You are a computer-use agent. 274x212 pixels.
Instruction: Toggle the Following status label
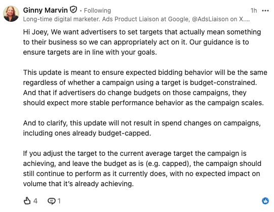click(97, 11)
